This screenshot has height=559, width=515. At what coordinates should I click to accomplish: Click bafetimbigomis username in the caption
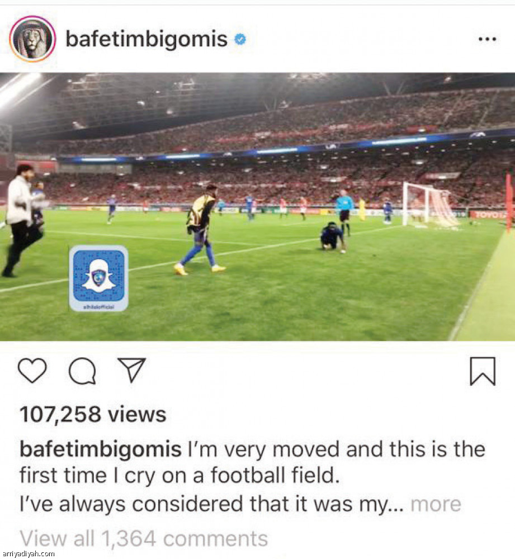[x=100, y=449]
